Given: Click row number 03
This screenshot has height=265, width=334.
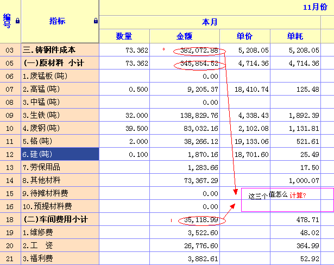Looking at the screenshot, I should [x=10, y=51].
